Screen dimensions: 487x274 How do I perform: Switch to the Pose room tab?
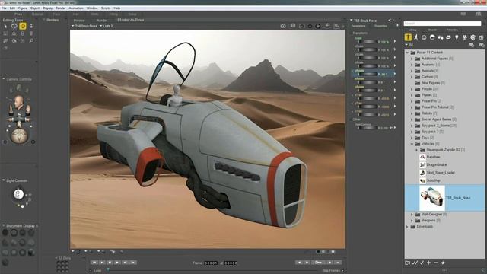[18, 14]
